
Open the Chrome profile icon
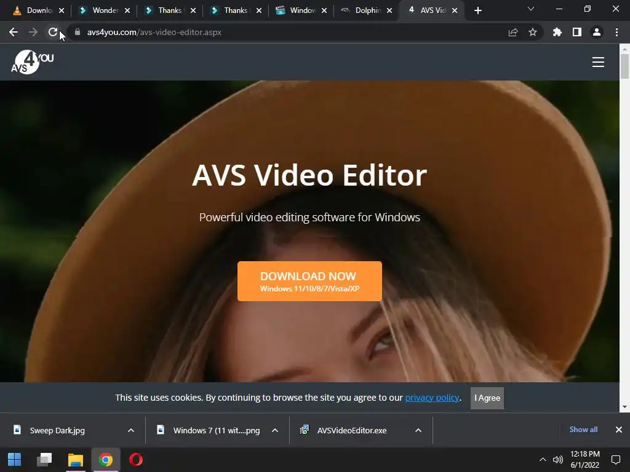click(x=597, y=32)
